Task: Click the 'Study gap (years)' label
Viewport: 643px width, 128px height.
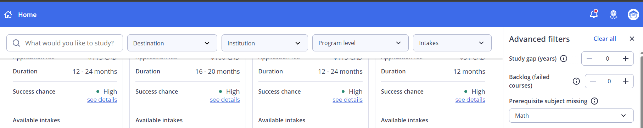Action: [533, 59]
